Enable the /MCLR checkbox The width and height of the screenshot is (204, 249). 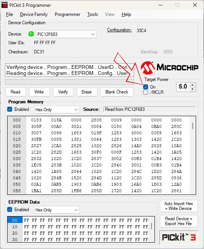[145, 92]
